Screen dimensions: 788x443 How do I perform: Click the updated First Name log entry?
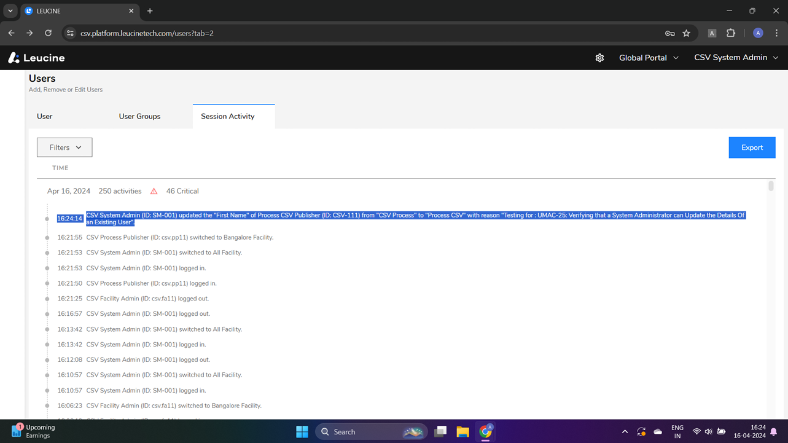tap(416, 219)
